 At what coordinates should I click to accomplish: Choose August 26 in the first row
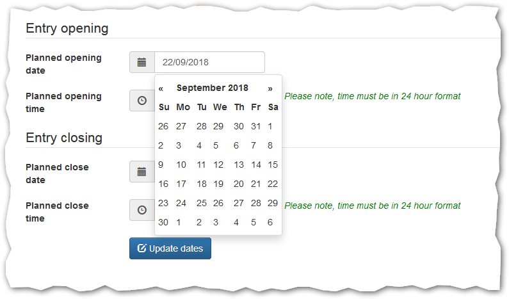point(163,126)
